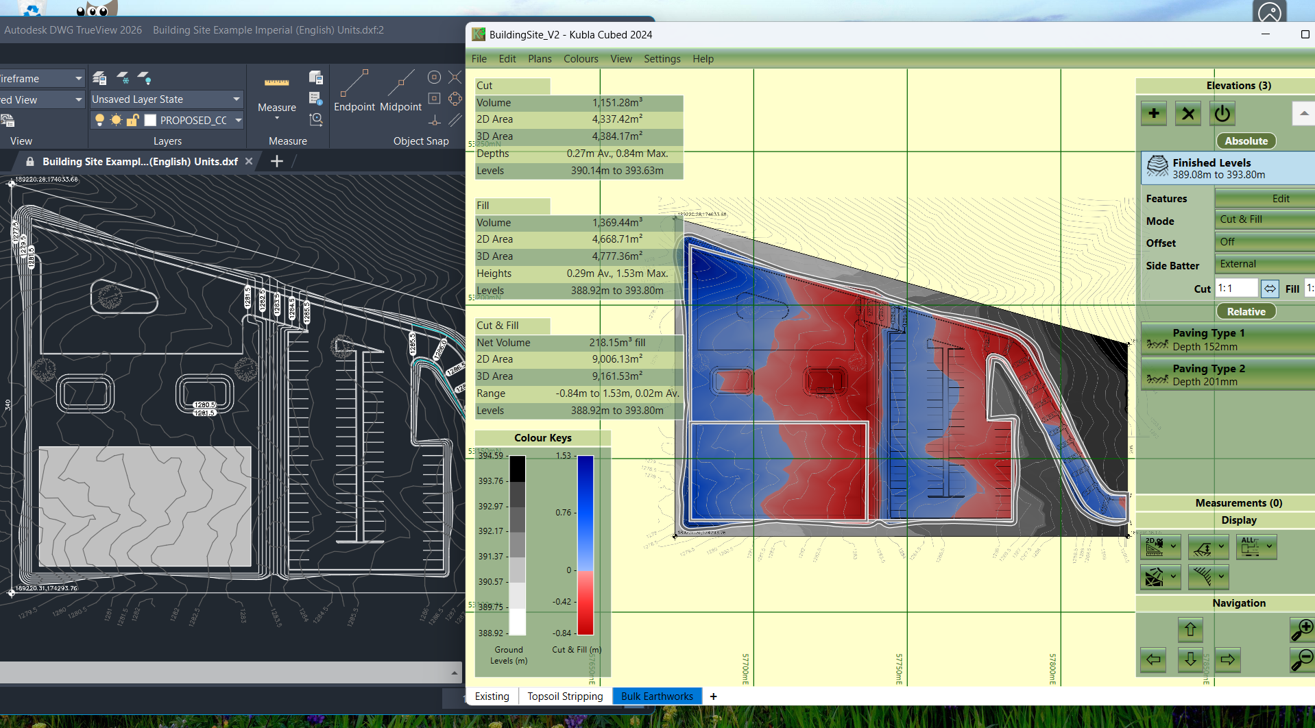Image resolution: width=1315 pixels, height=728 pixels.
Task: Toggle the elevation power button
Action: (1222, 114)
